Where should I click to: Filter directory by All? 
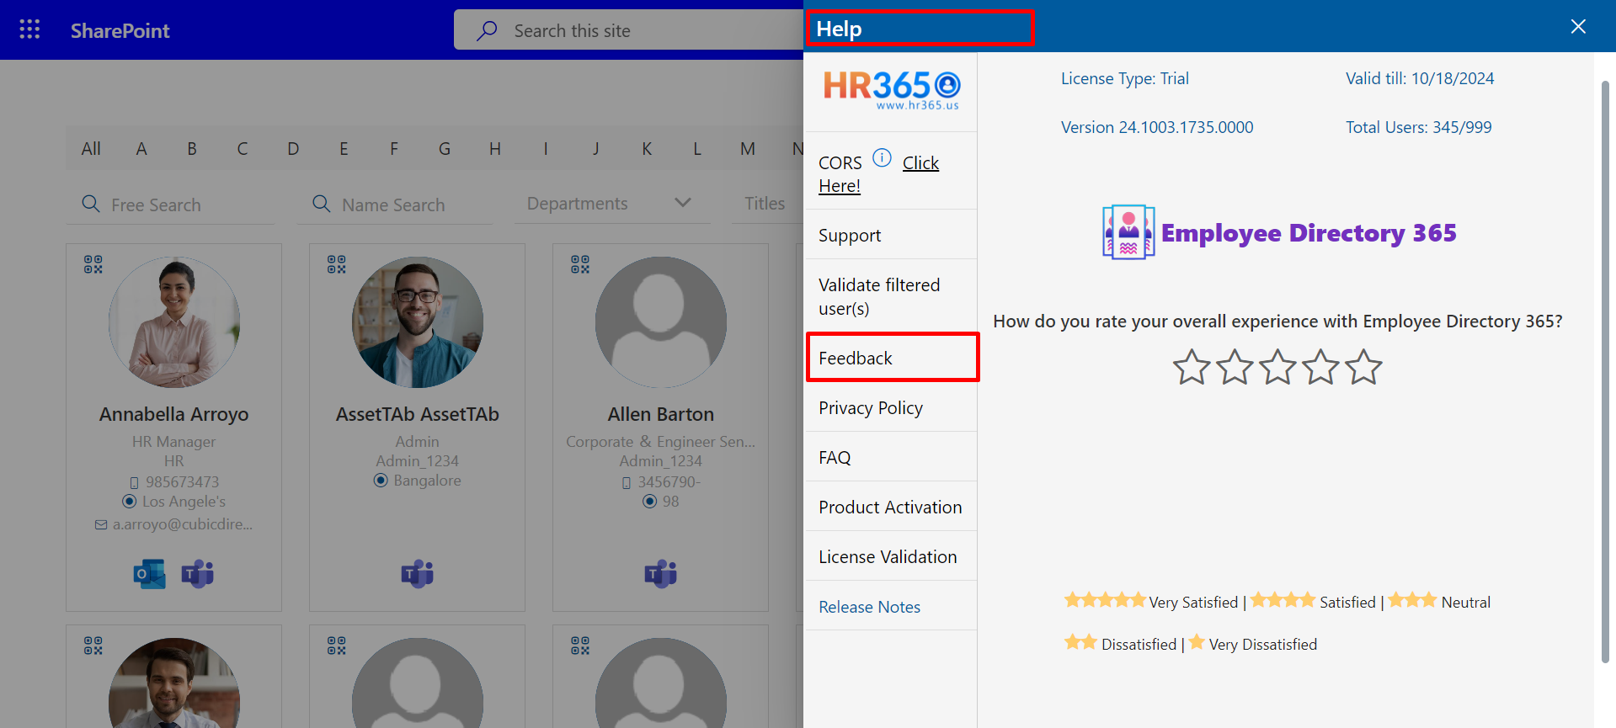[91, 149]
